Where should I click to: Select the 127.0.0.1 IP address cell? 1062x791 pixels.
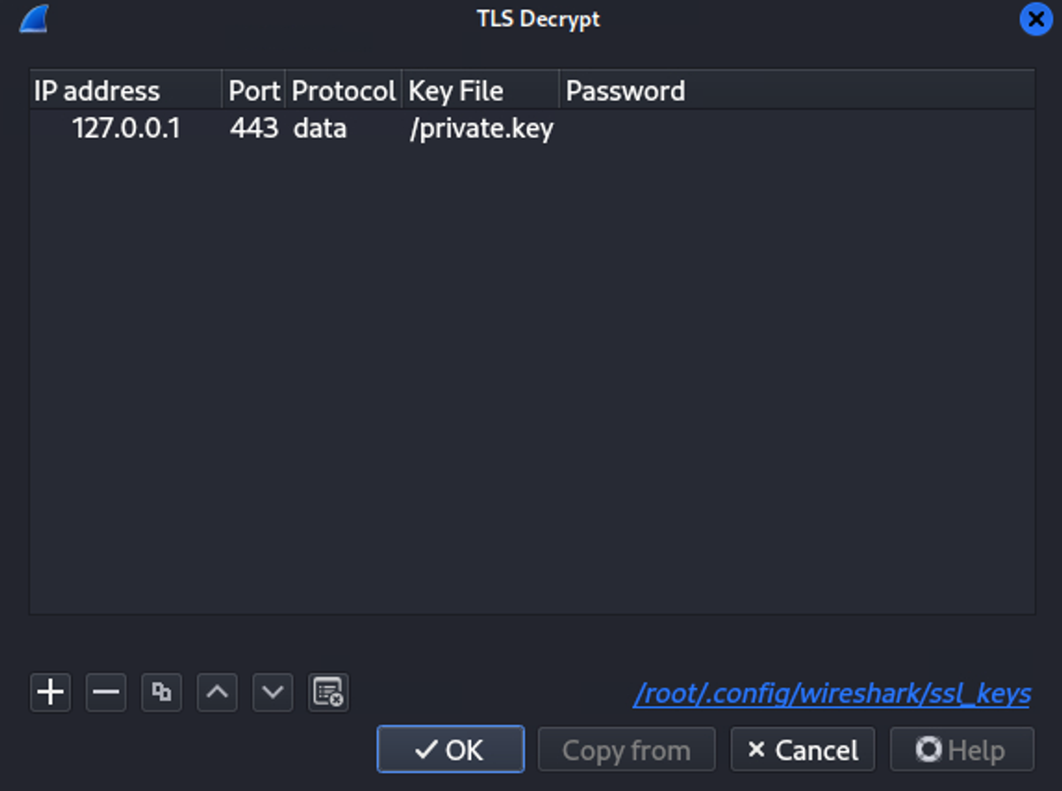(126, 129)
